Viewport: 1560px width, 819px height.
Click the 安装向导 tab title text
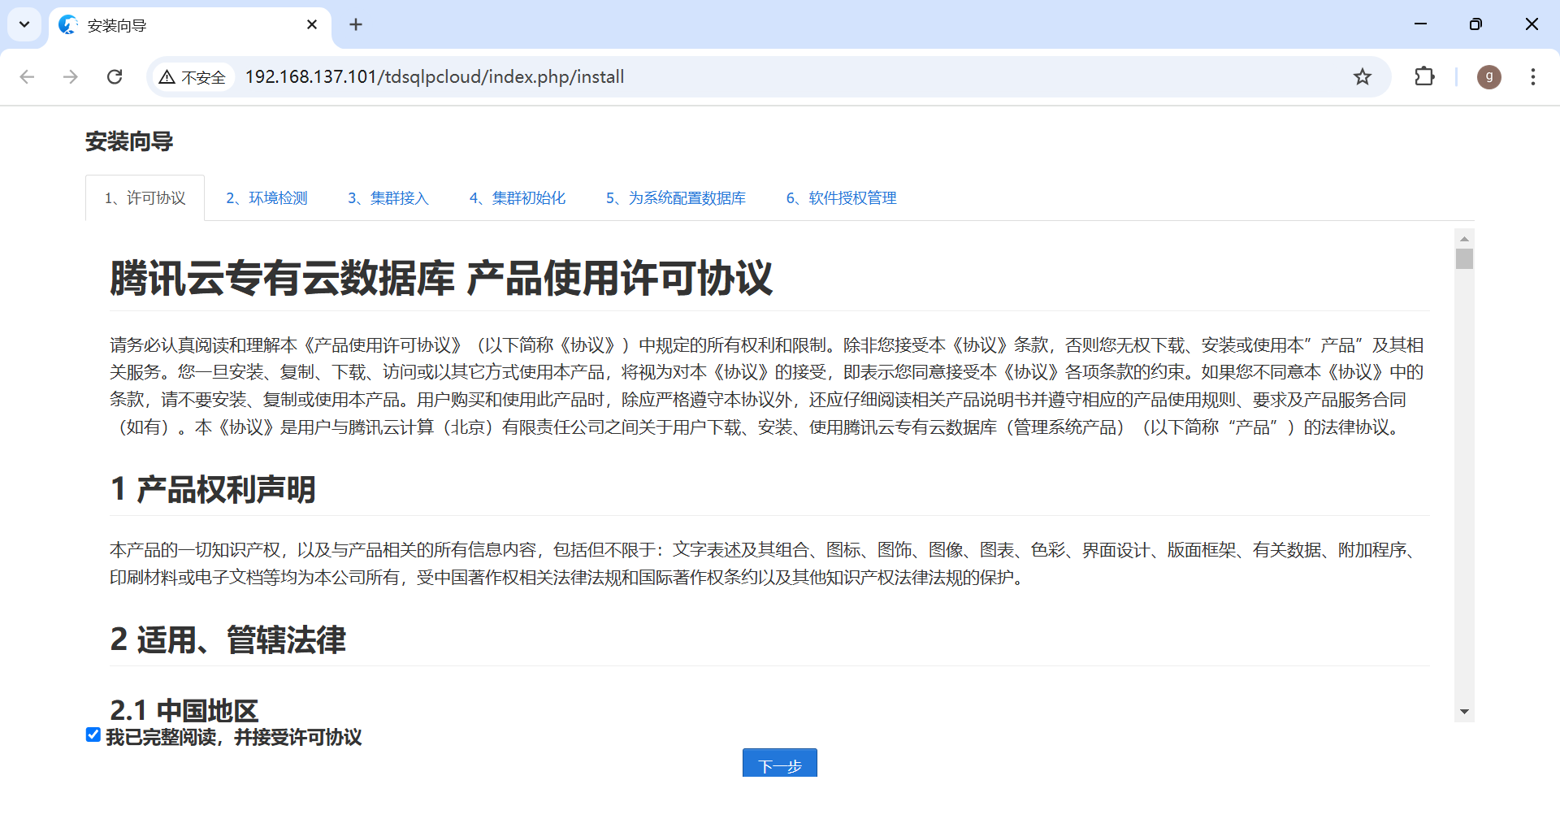pyautogui.click(x=117, y=26)
